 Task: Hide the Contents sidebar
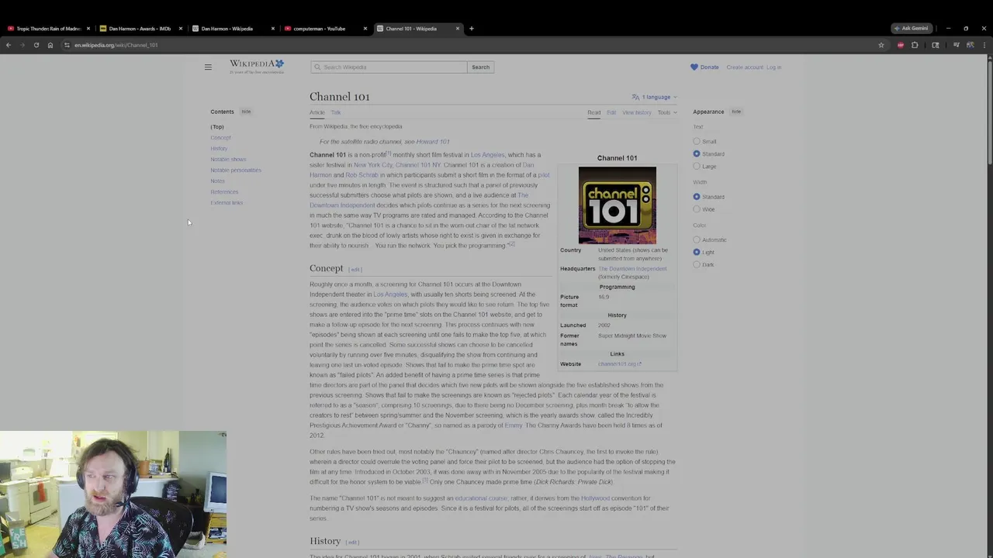pos(246,112)
